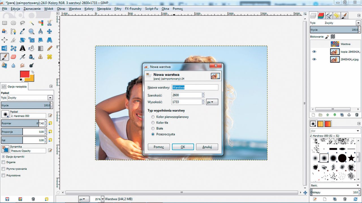Screen dimensions: 362x203
Task: Choose Białe fill type
Action: [x=153, y=128]
